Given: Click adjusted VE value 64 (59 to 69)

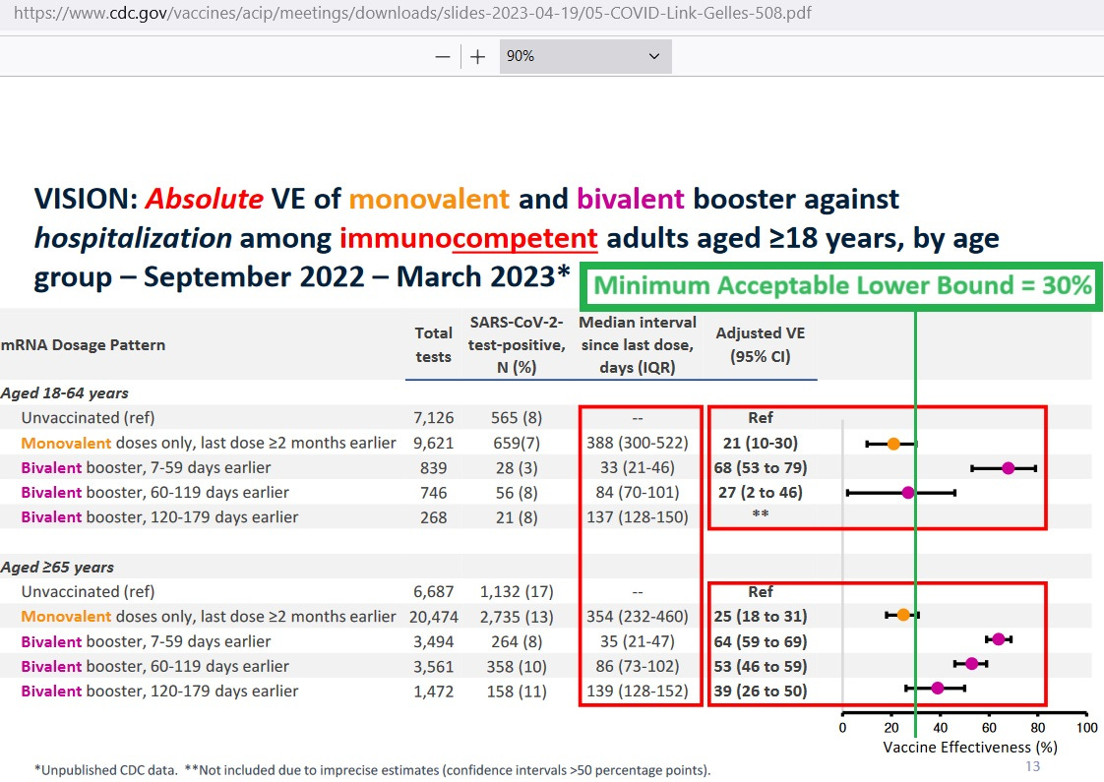Looking at the screenshot, I should 761,641.
